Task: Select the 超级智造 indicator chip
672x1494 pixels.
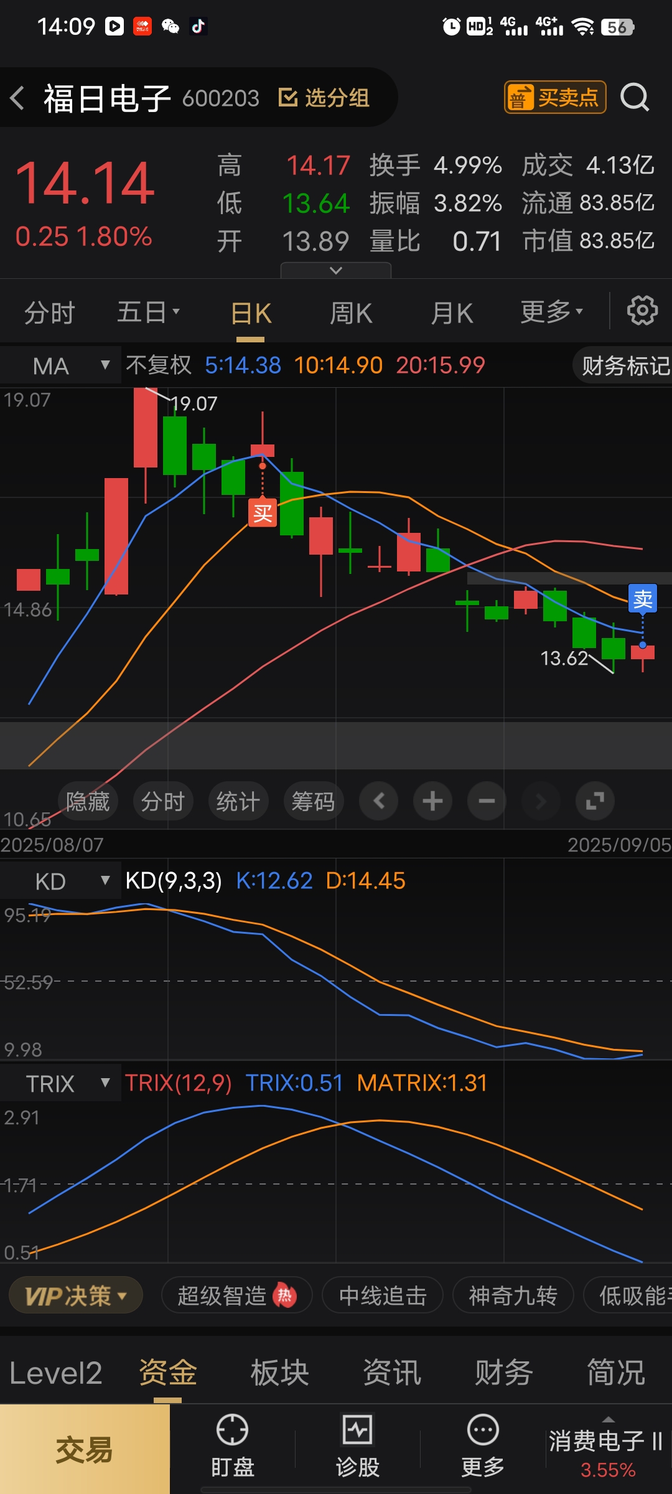Action: 236,1296
